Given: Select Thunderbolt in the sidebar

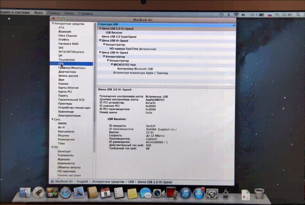Looking at the screenshot, I should [66, 60].
